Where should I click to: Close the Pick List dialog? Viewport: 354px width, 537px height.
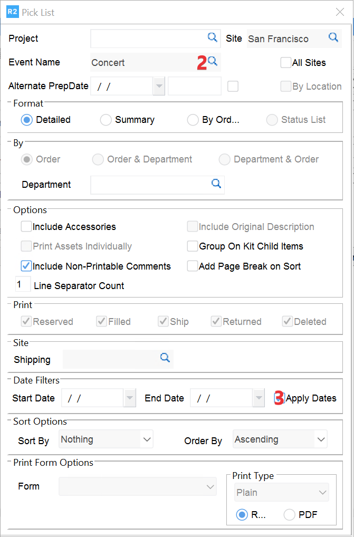pos(340,12)
